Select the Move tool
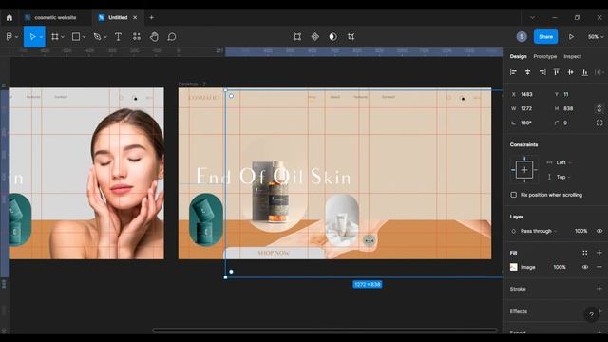Image resolution: width=608 pixels, height=342 pixels. 32,37
